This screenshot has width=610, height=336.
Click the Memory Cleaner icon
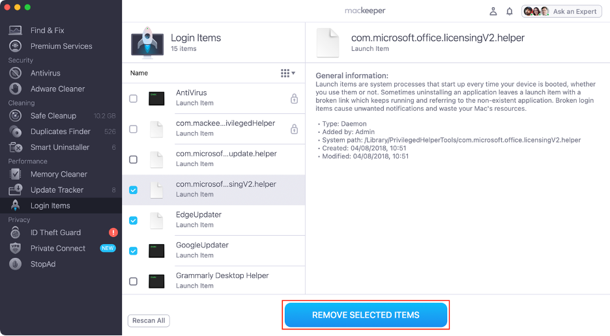pos(15,174)
